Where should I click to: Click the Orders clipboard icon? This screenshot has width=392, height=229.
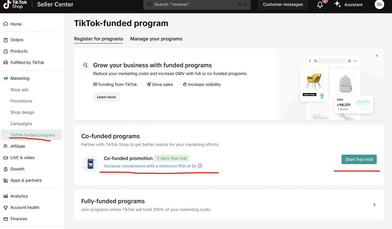(x=6, y=40)
